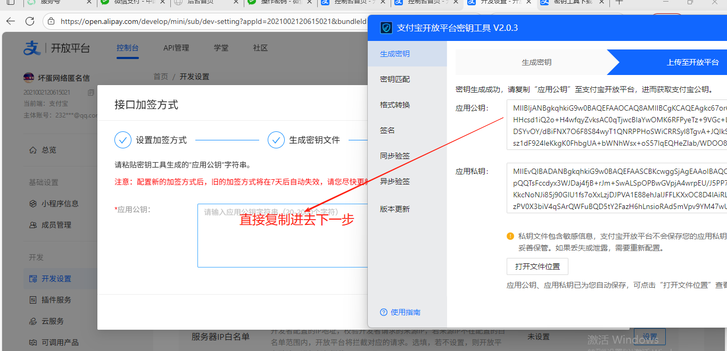This screenshot has width=727, height=351.
Task: Click the browser address bar URL
Action: pos(213,22)
